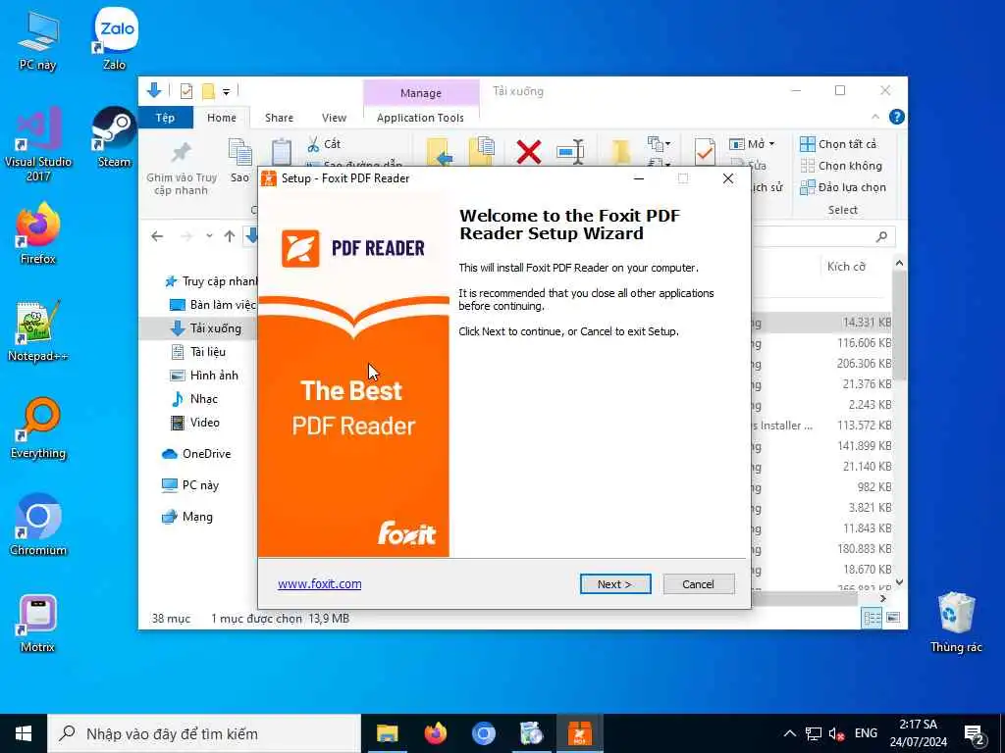This screenshot has height=753, width=1005.
Task: Select Video in navigation pane
Action: pyautogui.click(x=195, y=423)
